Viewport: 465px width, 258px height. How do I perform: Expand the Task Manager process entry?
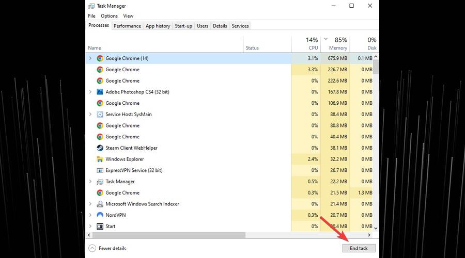[x=90, y=182]
